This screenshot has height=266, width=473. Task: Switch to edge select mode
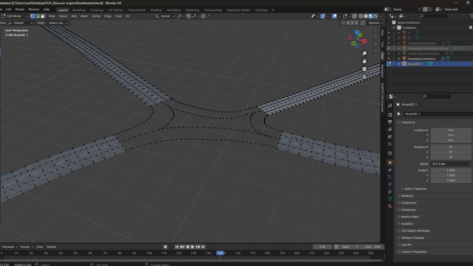tap(38, 16)
